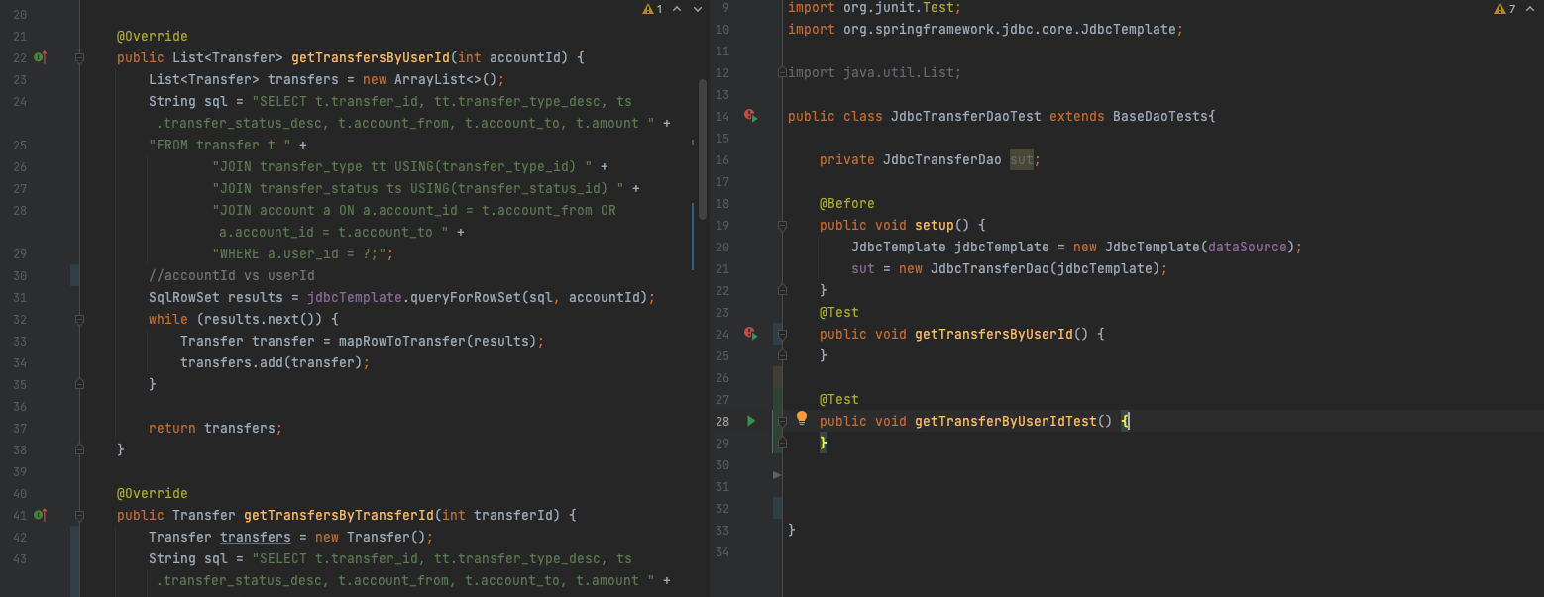The image size is (1544, 597).
Task: Click the closing fold marker of setup() on line 22
Action: pos(782,290)
